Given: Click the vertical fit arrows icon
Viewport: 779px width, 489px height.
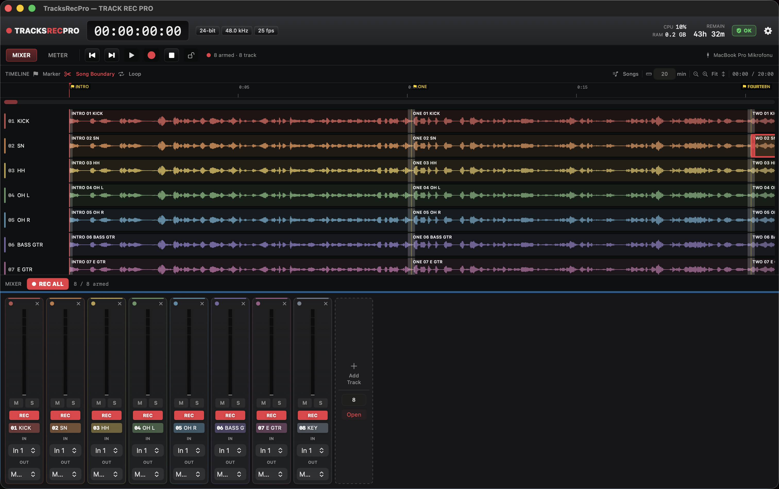Looking at the screenshot, I should (723, 74).
